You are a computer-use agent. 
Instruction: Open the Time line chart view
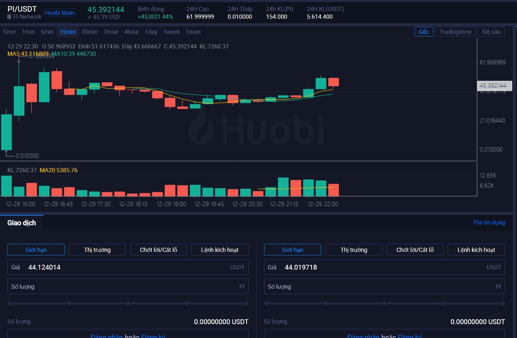coord(9,32)
